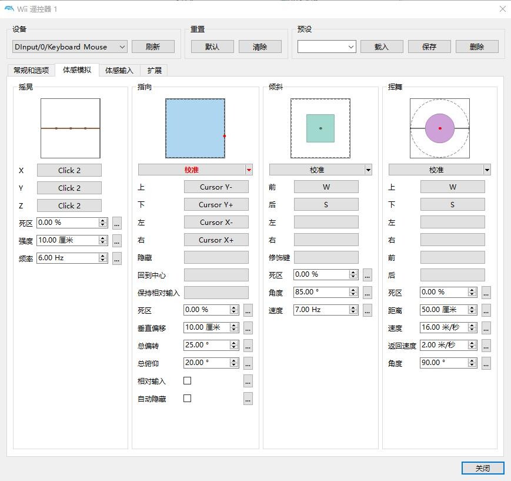Image resolution: width=511 pixels, height=481 pixels.
Task: Click "..." button beside 指向 垂直偏移
Action: 248,328
